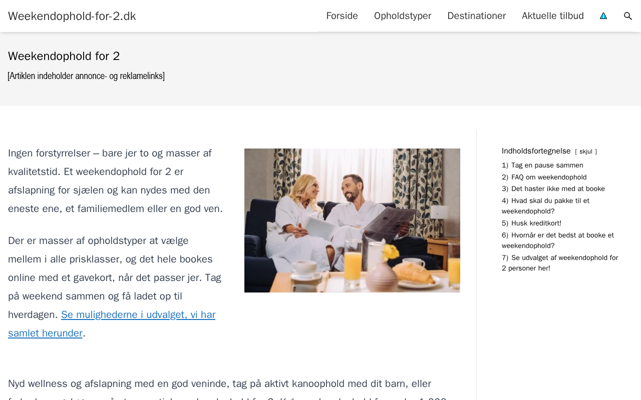Viewport: 641px width, 400px height.
Task: Click the annonce- og reklamelinks disclaimer text
Action: (x=86, y=76)
